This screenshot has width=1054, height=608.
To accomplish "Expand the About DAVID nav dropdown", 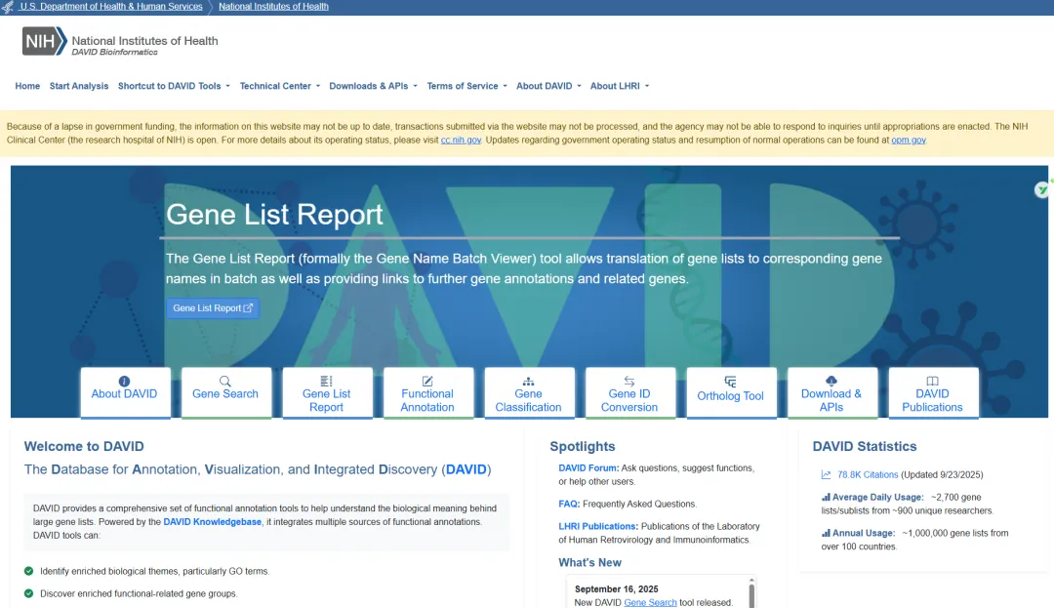I will coord(548,86).
